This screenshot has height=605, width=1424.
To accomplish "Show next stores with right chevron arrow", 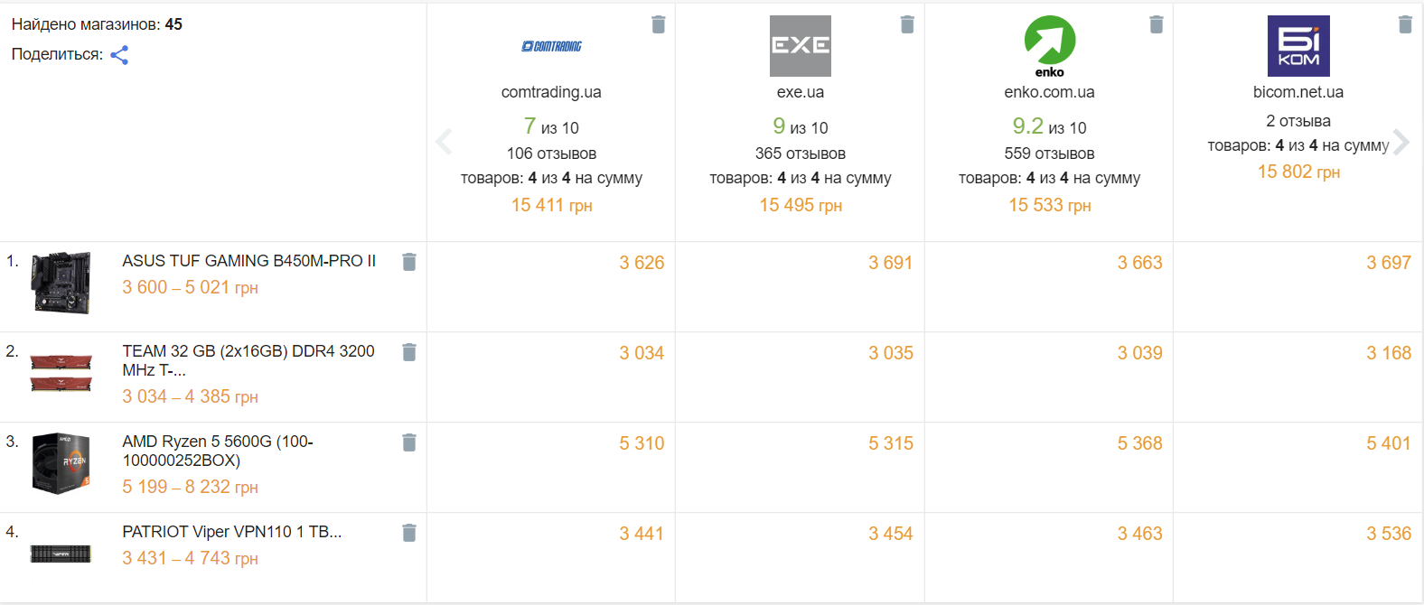I will pyautogui.click(x=1401, y=142).
